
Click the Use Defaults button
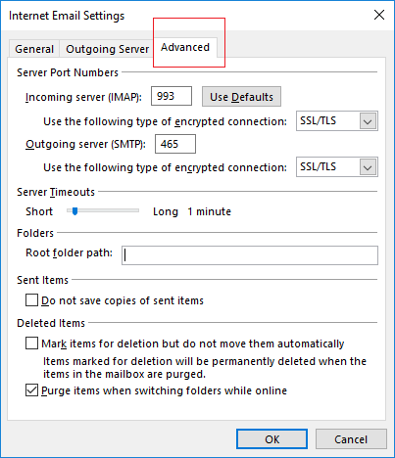pos(241,97)
